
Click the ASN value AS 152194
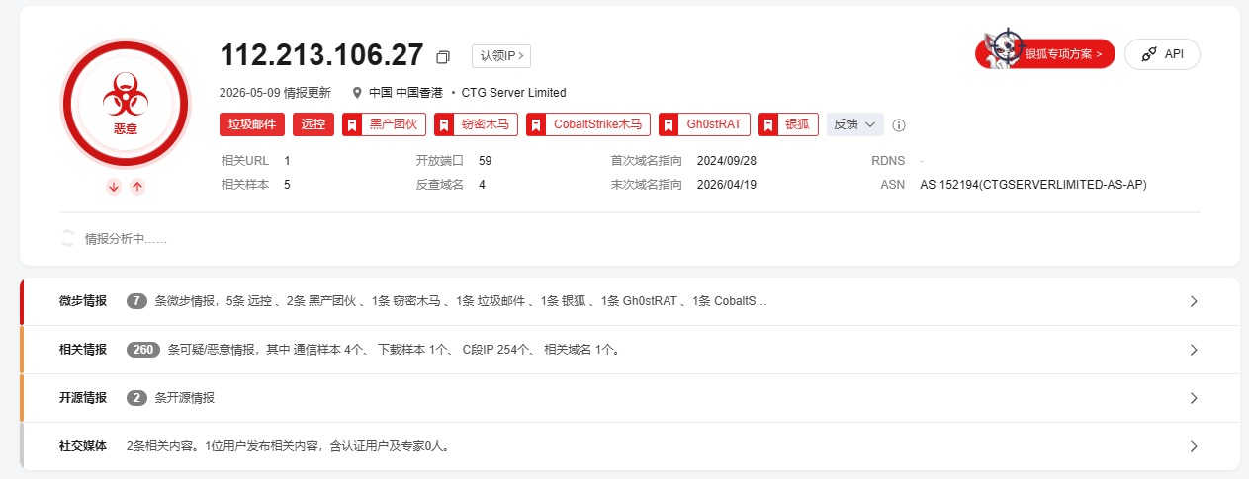coord(1033,185)
